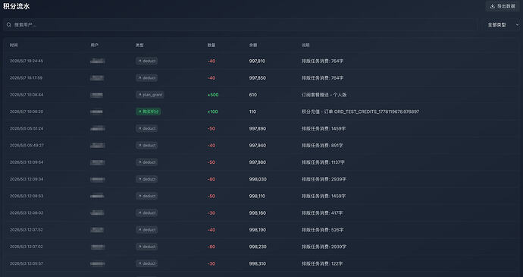
Task: Click the balance value 110
Action: (x=252, y=112)
